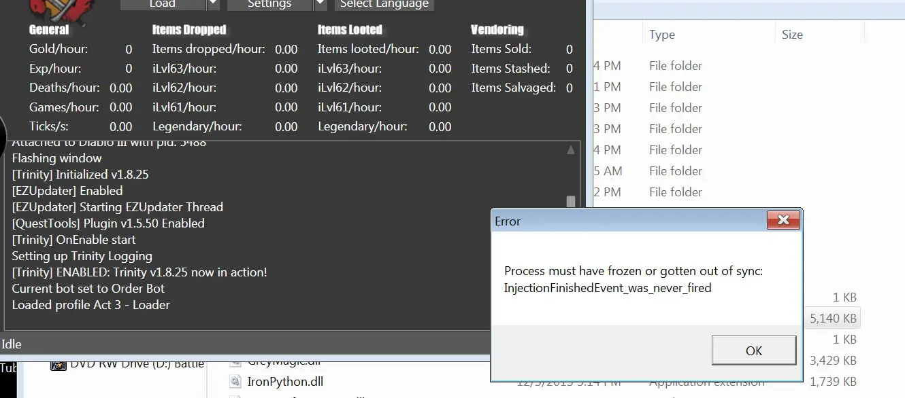Click the log panel scroll-up arrow

pyautogui.click(x=571, y=149)
